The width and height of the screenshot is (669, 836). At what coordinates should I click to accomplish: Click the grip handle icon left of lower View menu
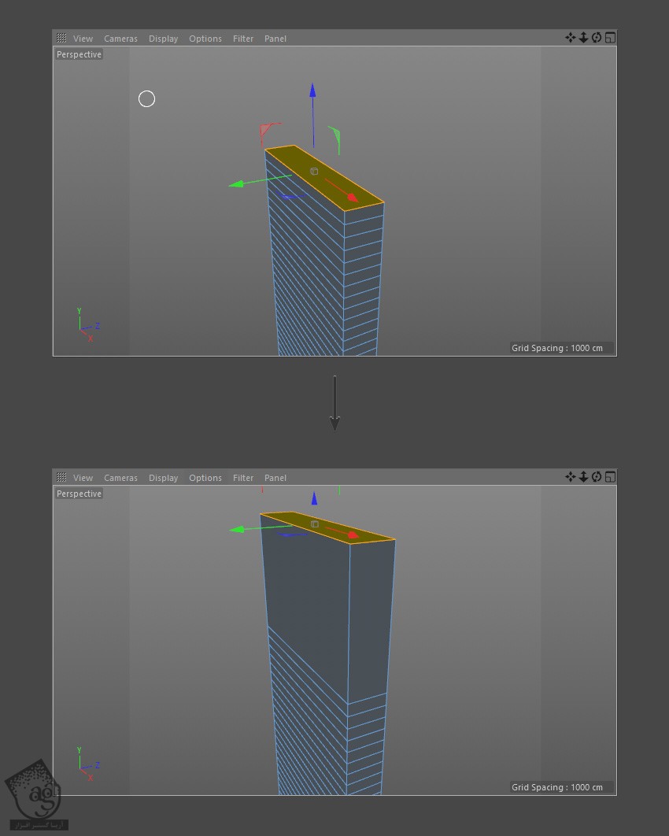(61, 477)
